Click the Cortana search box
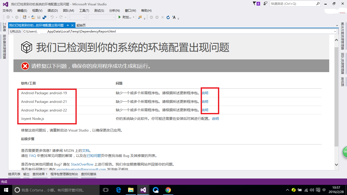 [56, 190]
